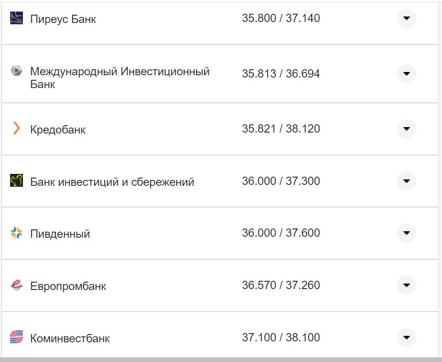Click the horizontal scrollbar at the bottom
The height and width of the screenshot is (362, 442).
point(220,359)
